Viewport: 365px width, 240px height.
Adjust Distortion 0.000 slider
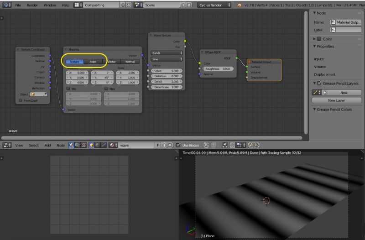167,76
